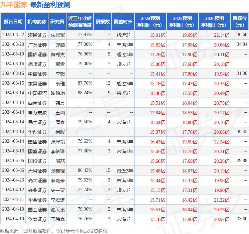Select the 国信证券 institution cell
The image size is (249, 234).
(37, 54)
